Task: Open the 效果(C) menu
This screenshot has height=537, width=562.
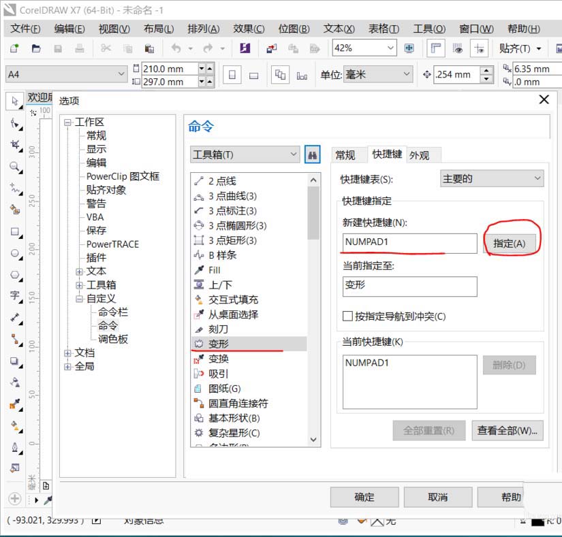Action: point(249,29)
